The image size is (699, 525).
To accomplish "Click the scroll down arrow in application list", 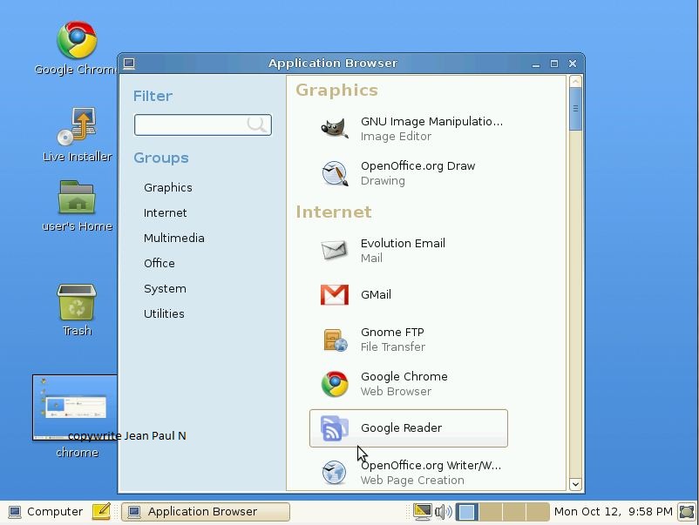I will (x=575, y=484).
